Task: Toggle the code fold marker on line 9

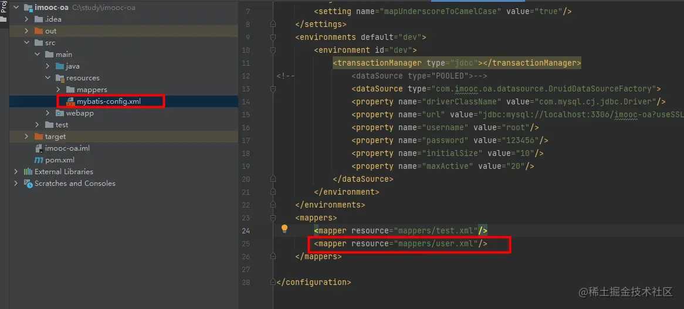Action: (x=273, y=37)
